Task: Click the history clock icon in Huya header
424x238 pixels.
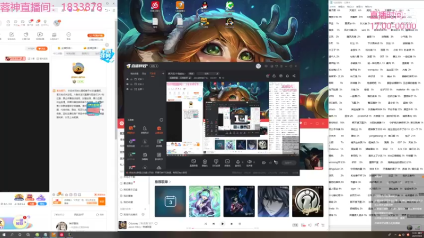Action: click(x=8, y=23)
